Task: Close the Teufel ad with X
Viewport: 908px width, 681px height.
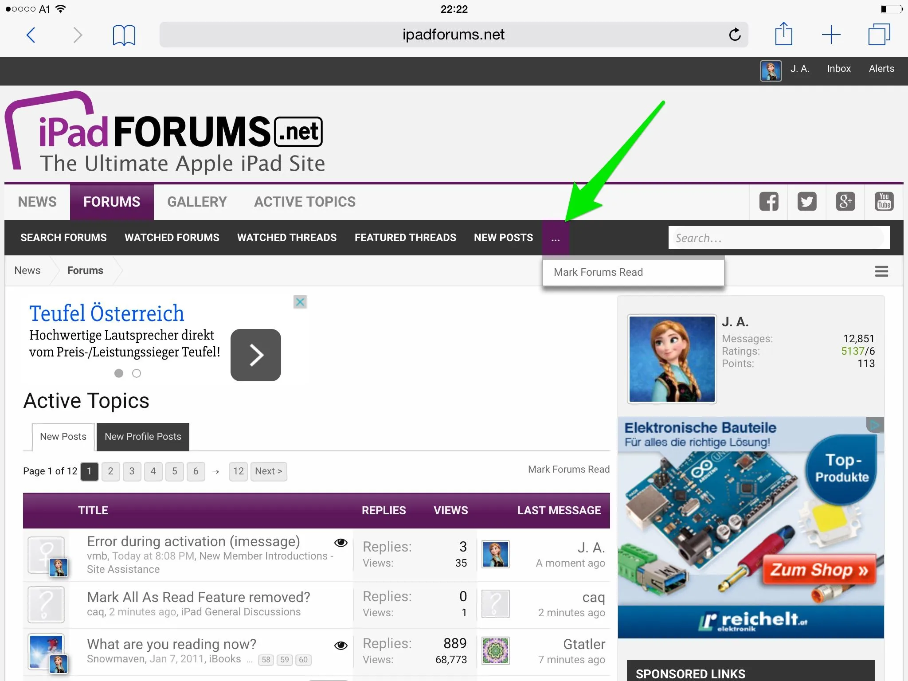Action: point(300,302)
